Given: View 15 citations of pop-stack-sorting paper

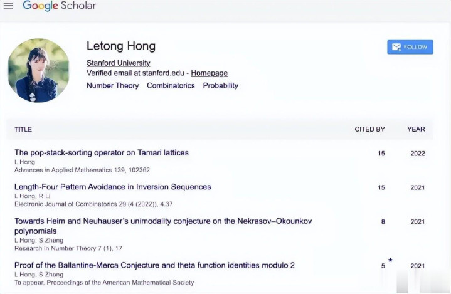Looking at the screenshot, I should pyautogui.click(x=381, y=153).
